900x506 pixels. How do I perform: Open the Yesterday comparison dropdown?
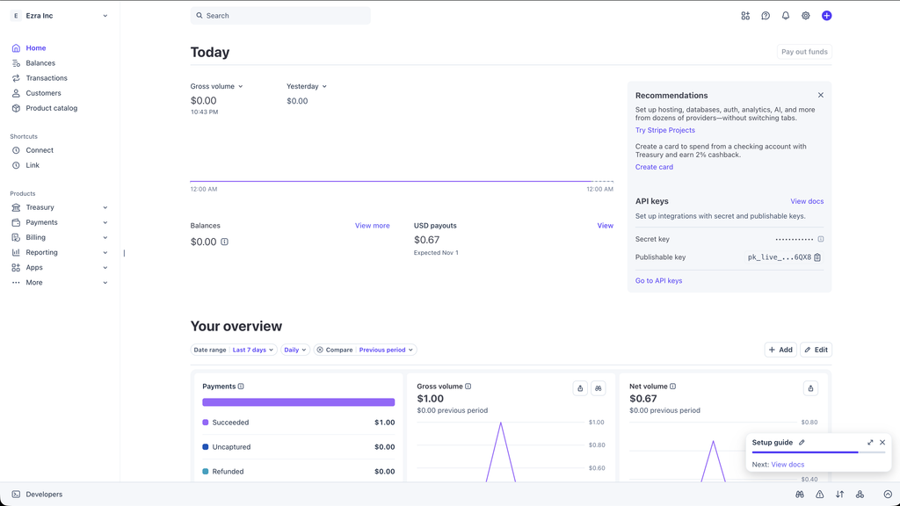[307, 87]
